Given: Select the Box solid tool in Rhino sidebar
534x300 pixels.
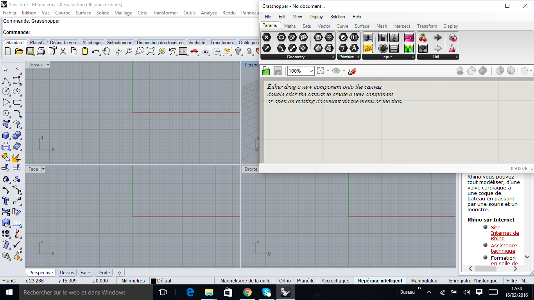Looking at the screenshot, I should click(6, 135).
